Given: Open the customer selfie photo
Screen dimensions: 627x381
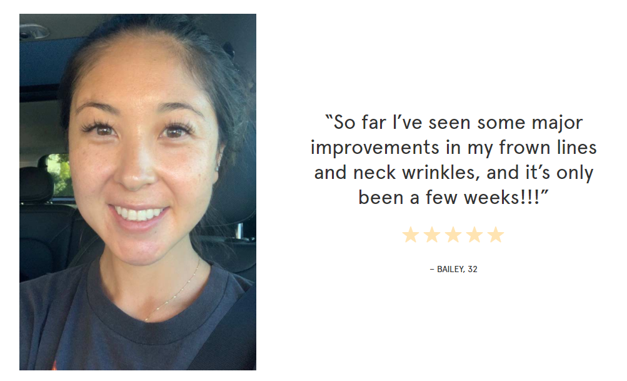Looking at the screenshot, I should pyautogui.click(x=138, y=191).
